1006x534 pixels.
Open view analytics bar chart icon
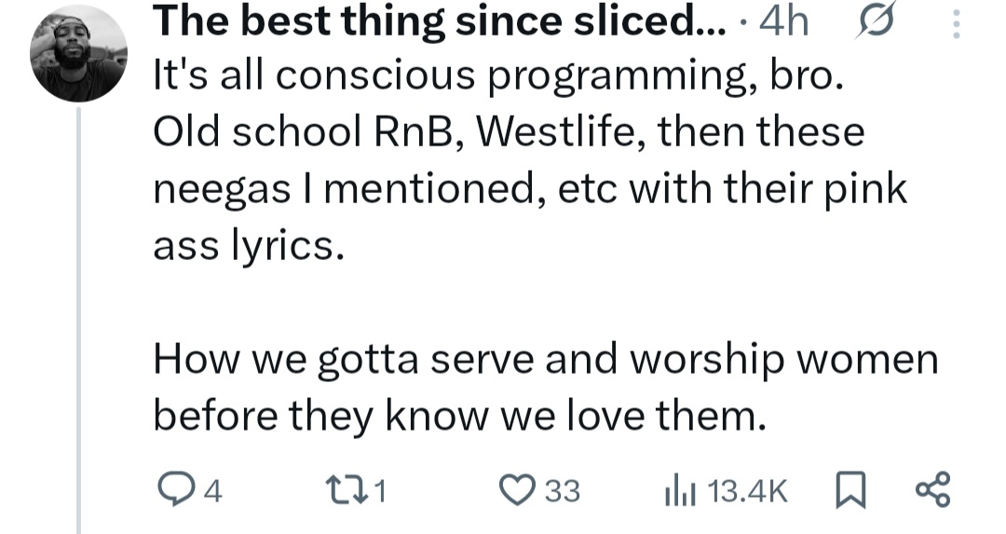point(681,490)
